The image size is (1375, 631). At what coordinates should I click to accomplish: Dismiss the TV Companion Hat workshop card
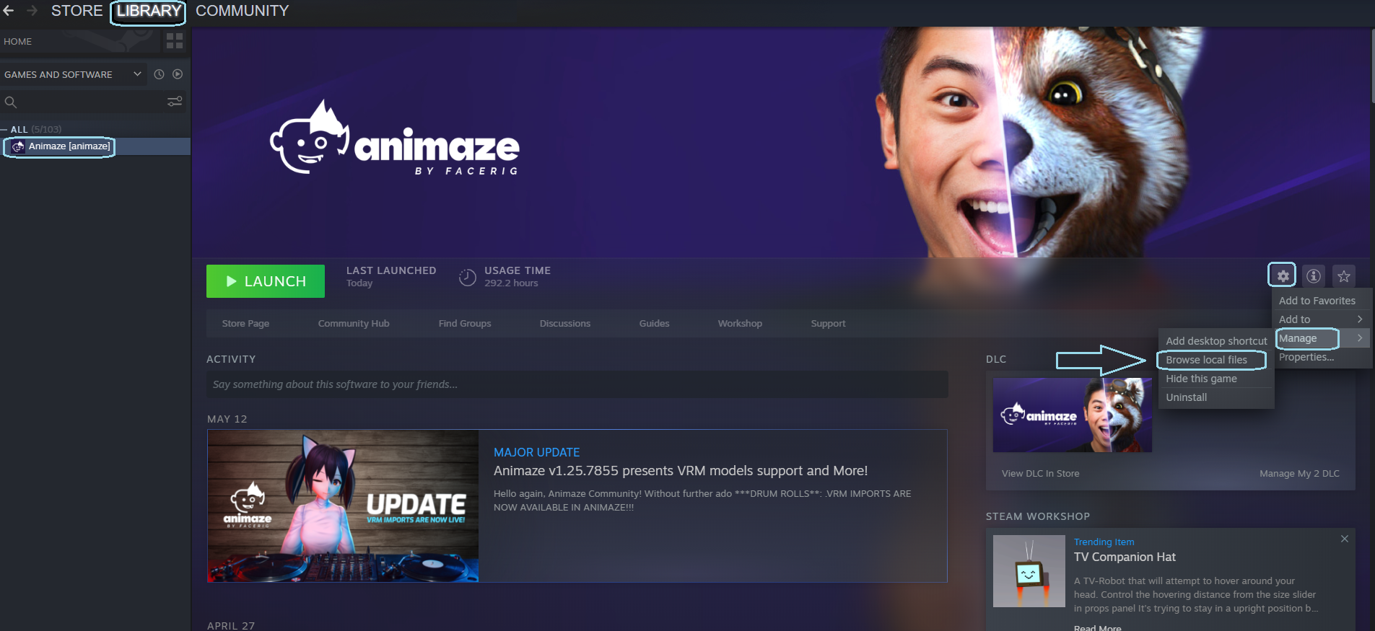click(1345, 539)
